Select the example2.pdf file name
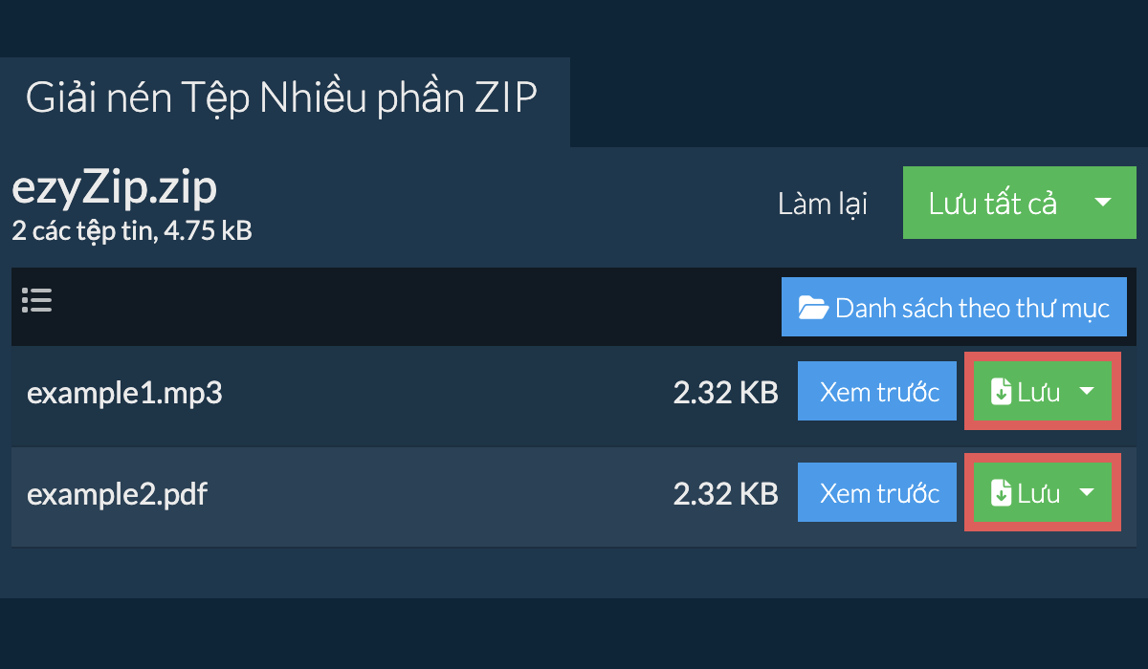Viewport: 1148px width, 669px height. click(x=117, y=494)
